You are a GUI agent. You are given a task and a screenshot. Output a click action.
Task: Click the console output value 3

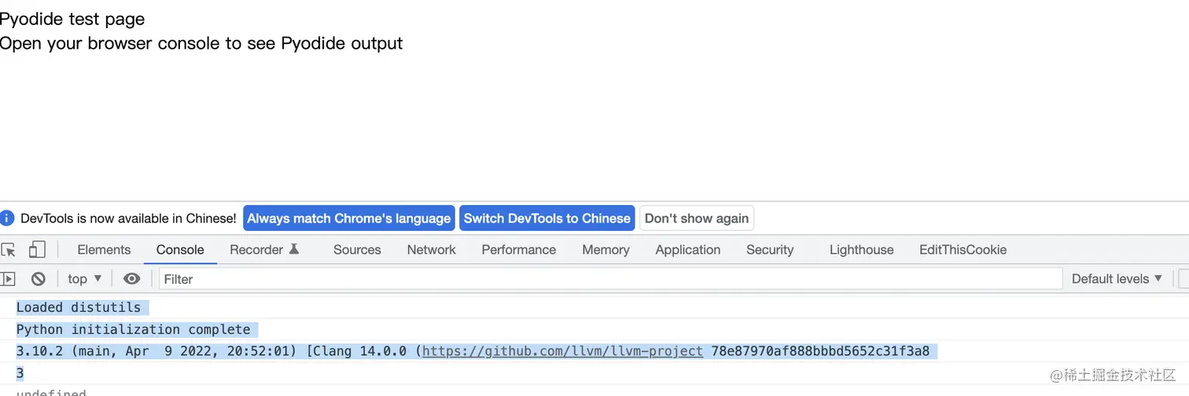[x=20, y=373]
